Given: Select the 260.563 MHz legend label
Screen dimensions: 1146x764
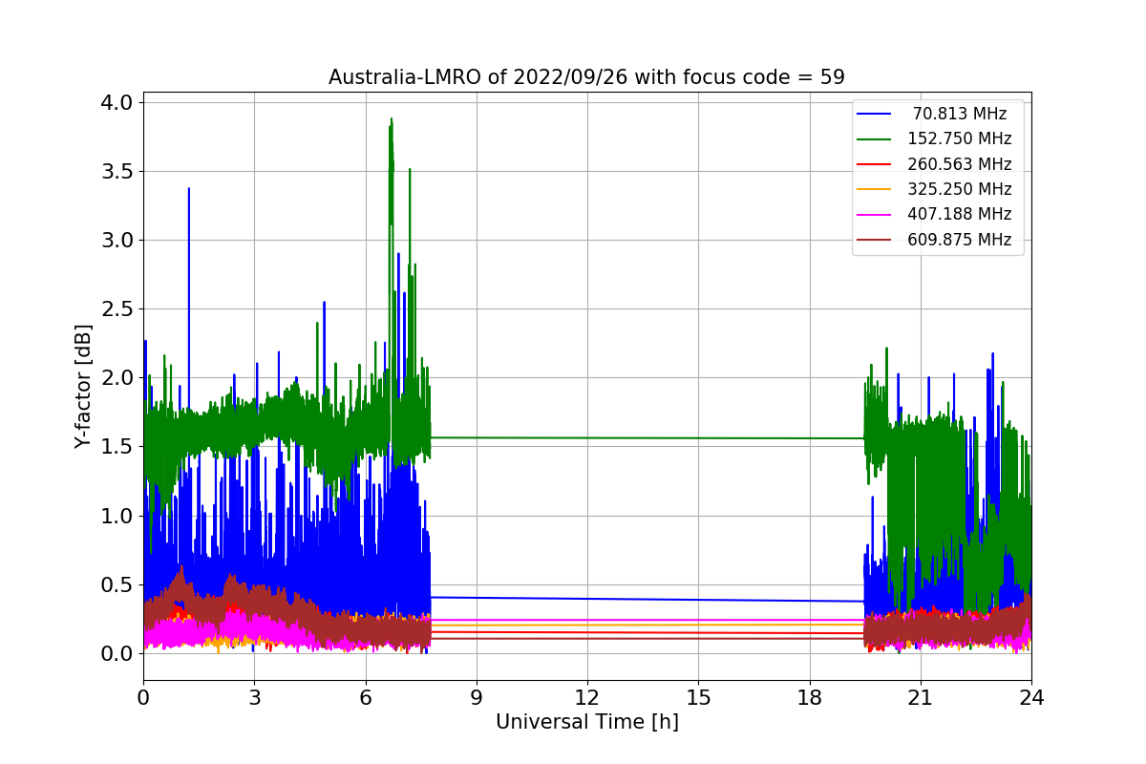Looking at the screenshot, I should pos(960,164).
